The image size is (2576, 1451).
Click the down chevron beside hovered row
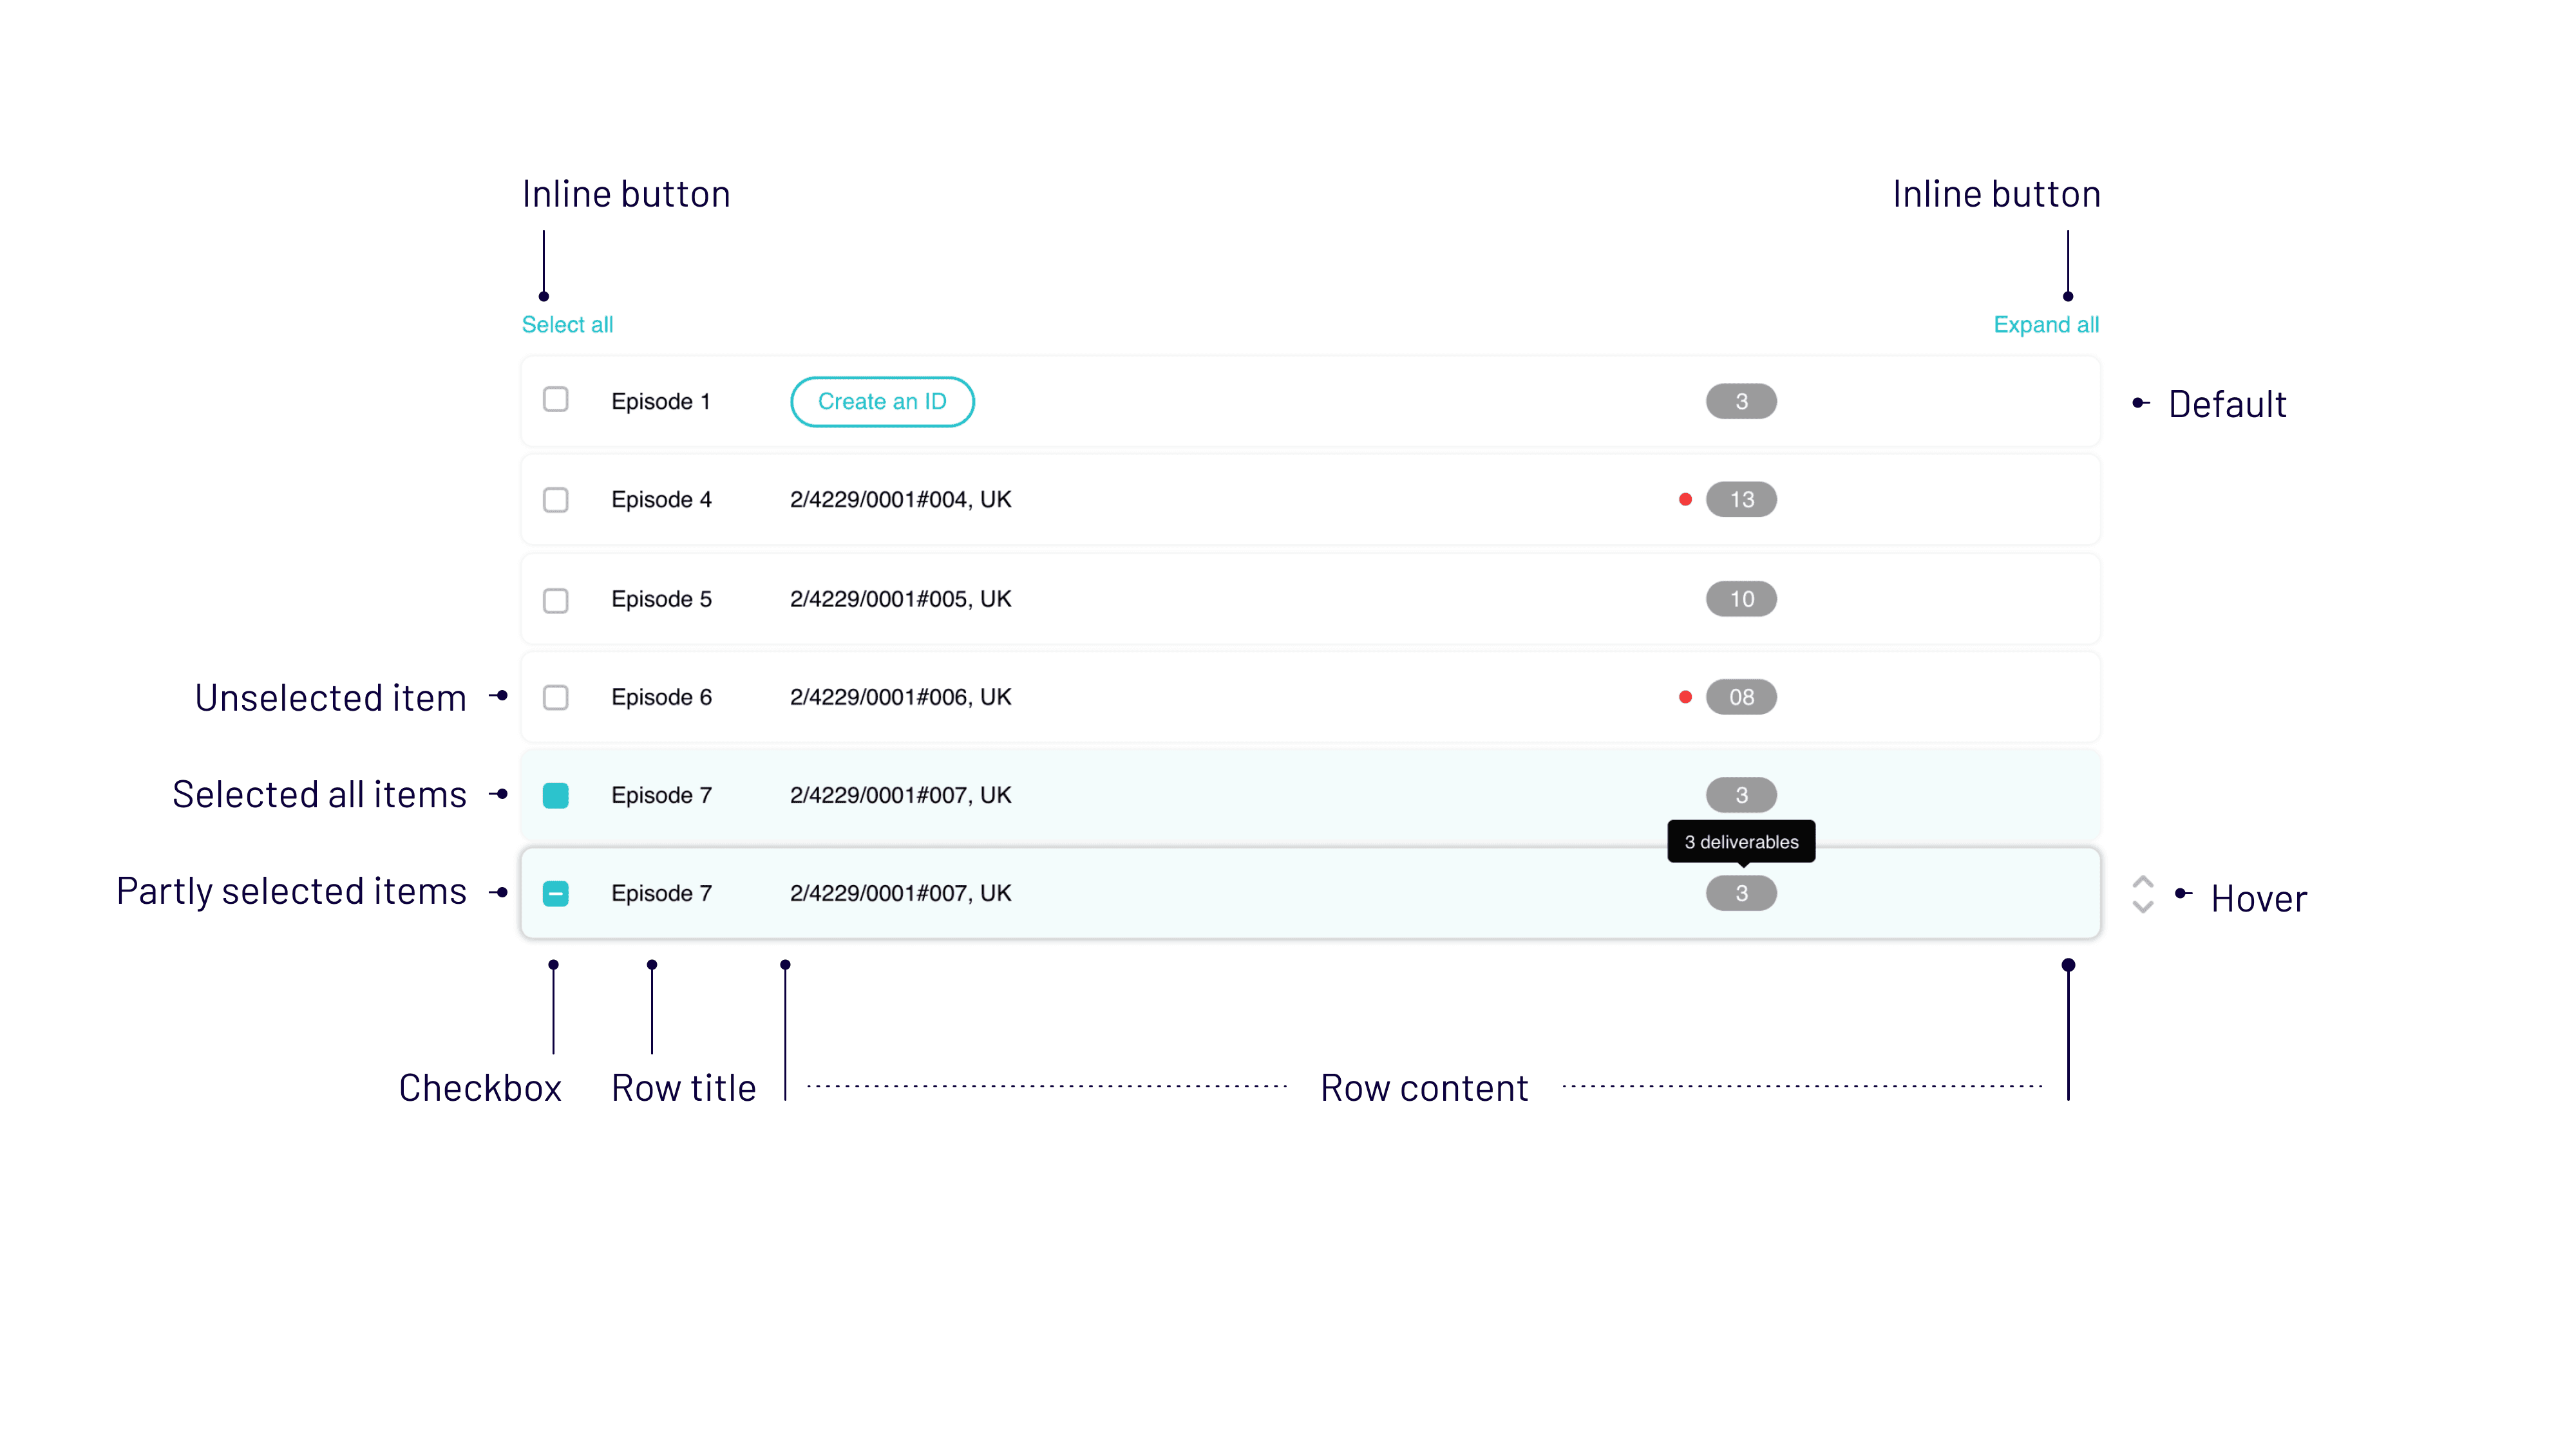click(x=2142, y=908)
